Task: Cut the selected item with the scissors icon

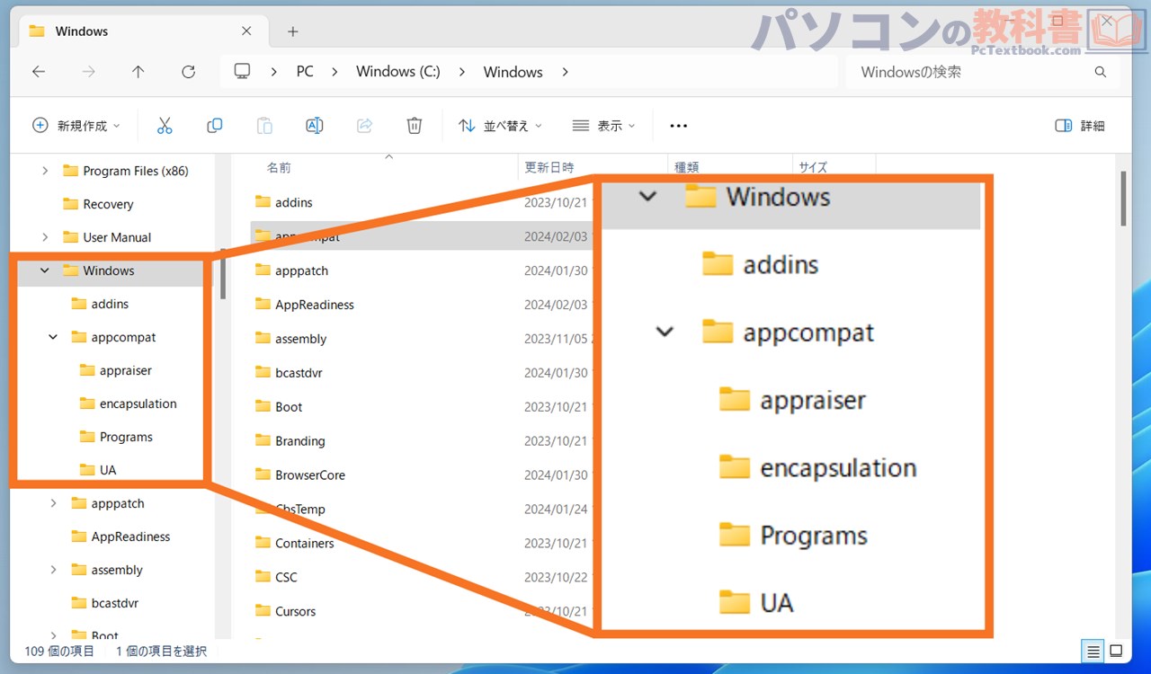Action: (165, 125)
